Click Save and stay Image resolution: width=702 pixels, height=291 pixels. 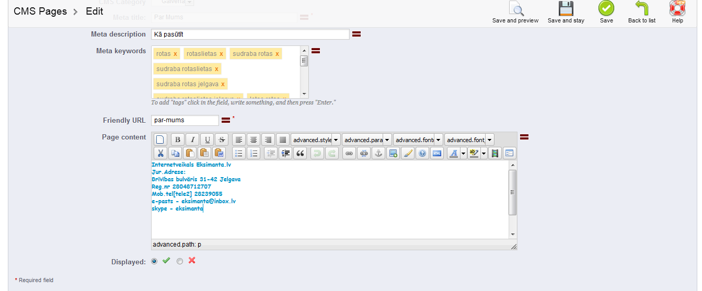(x=566, y=13)
